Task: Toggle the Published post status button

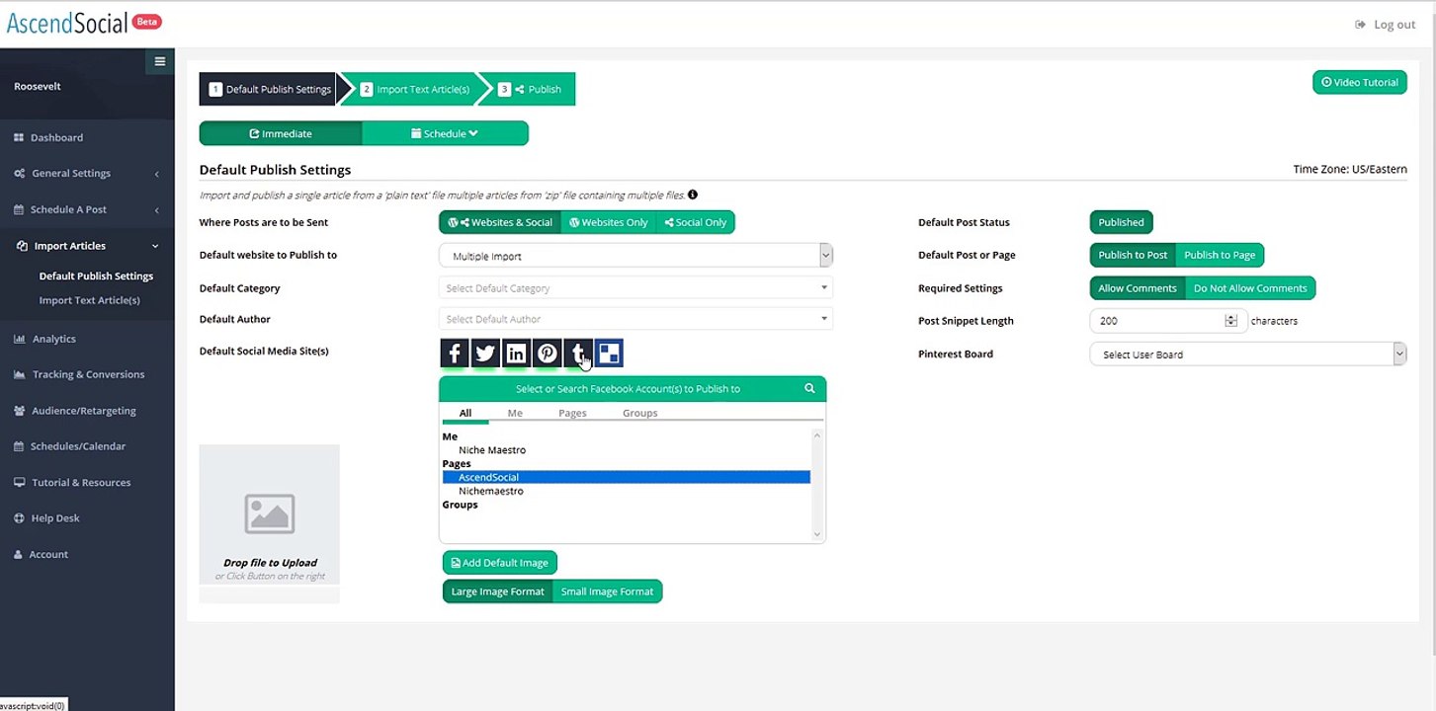Action: [x=1121, y=222]
